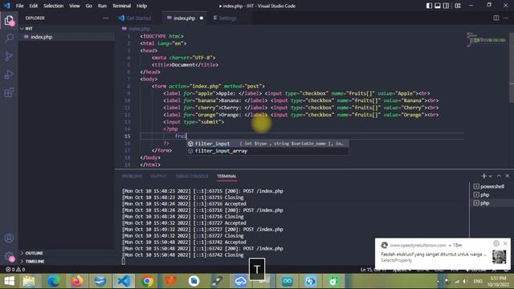The height and width of the screenshot is (289, 514).
Task: Click the editor minimap preview
Action: [x=486, y=39]
